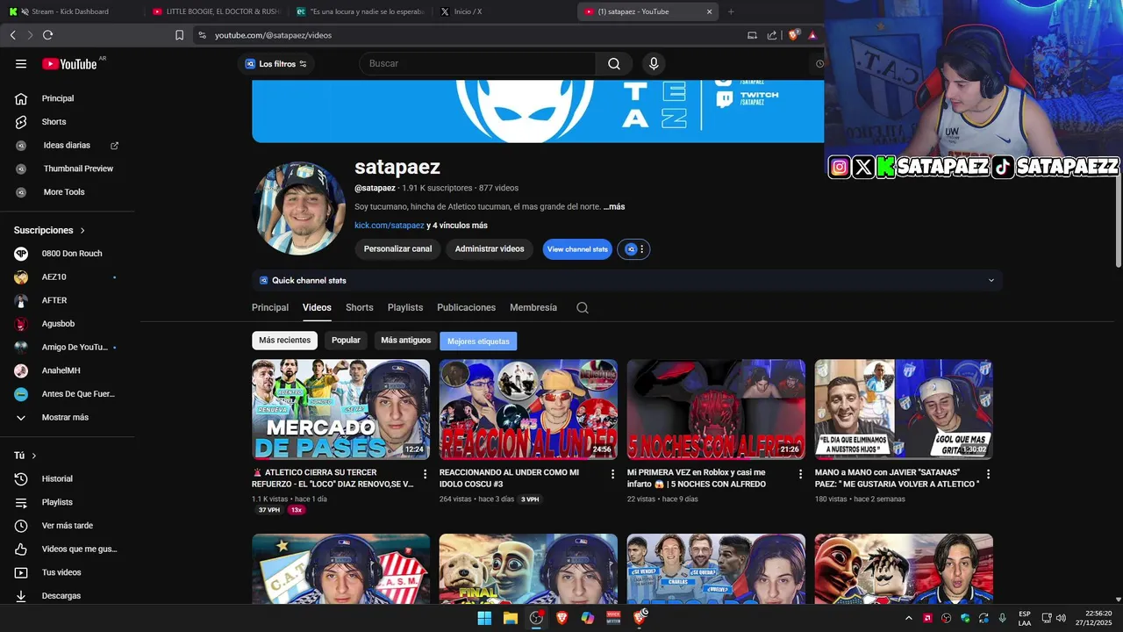Screen dimensions: 1123x632
Task: Open the search-within-channel magnifier icon
Action: tap(583, 307)
